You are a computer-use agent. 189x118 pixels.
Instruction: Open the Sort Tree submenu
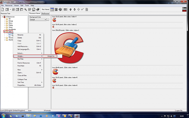click(x=28, y=82)
